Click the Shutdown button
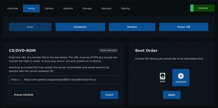This screenshot has height=108, width=218. 80,27
